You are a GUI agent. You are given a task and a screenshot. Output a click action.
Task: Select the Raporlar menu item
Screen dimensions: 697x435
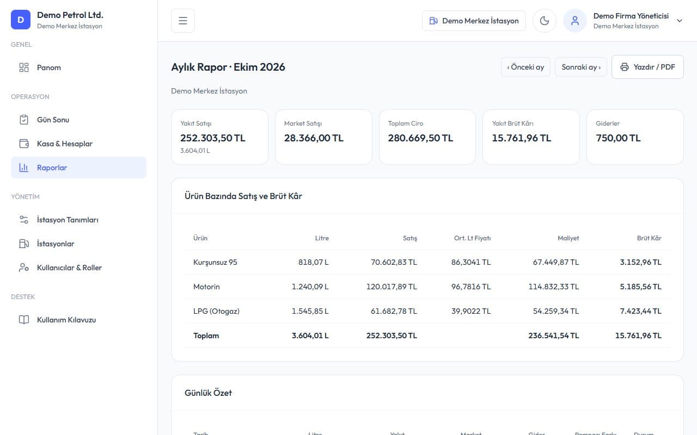coord(78,167)
